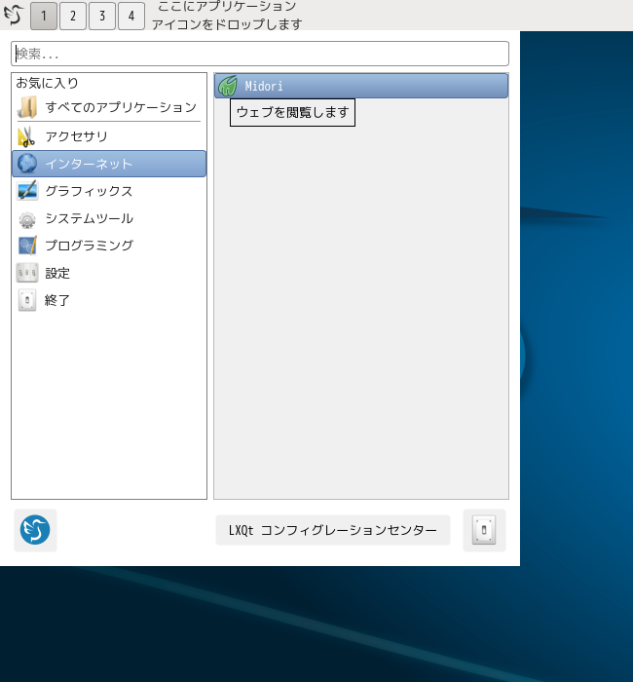Open アクセサリ category
The width and height of the screenshot is (633, 682).
(x=109, y=136)
